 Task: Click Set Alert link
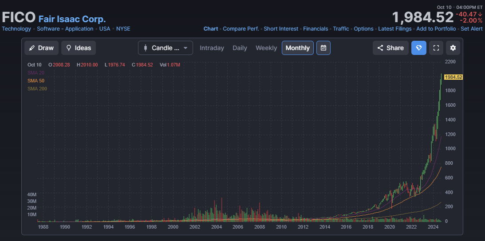click(x=472, y=29)
